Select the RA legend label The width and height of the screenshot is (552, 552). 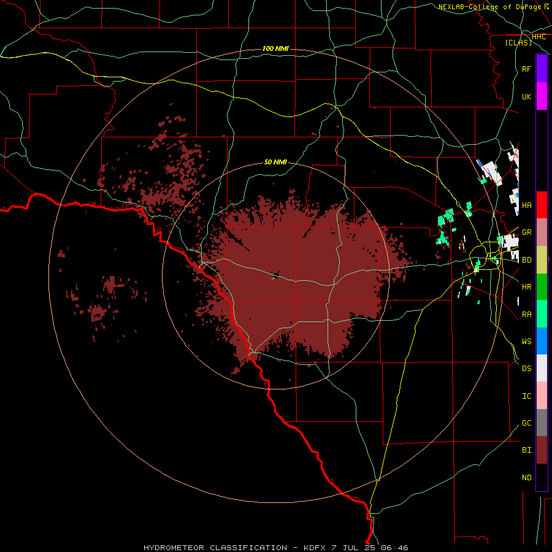click(526, 314)
